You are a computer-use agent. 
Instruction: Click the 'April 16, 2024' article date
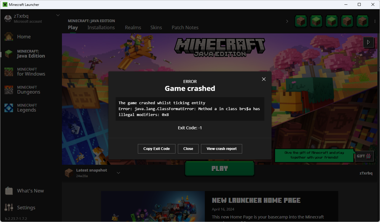click(223, 209)
